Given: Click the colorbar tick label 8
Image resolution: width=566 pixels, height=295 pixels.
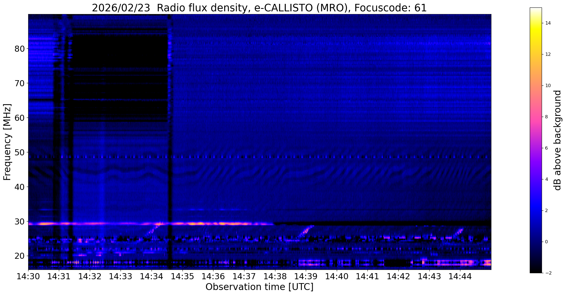Looking at the screenshot, I should pyautogui.click(x=546, y=117).
